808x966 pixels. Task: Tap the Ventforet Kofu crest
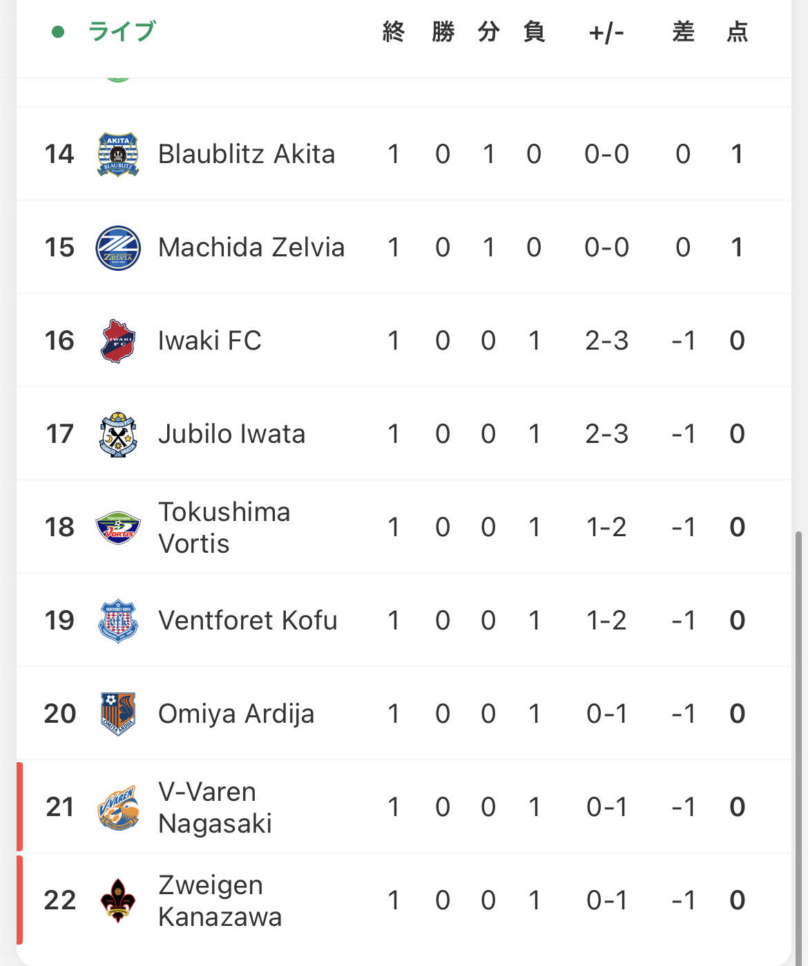(118, 621)
